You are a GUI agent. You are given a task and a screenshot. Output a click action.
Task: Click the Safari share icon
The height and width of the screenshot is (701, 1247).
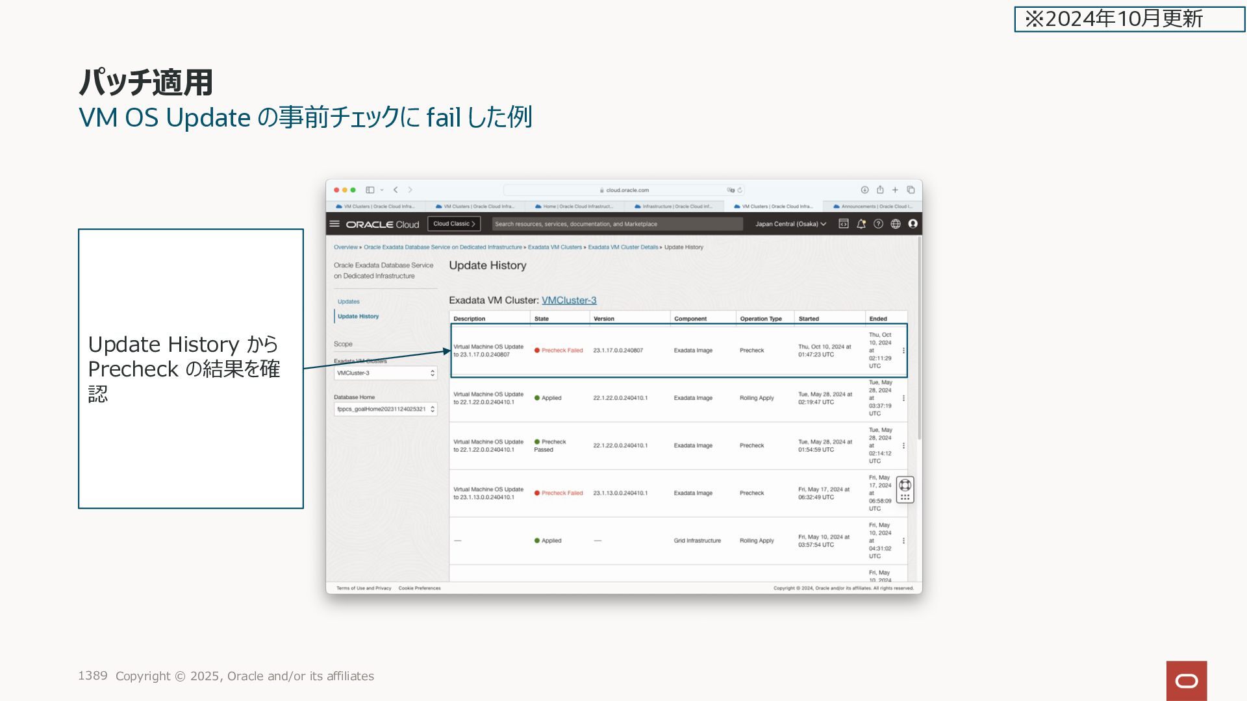click(x=880, y=190)
